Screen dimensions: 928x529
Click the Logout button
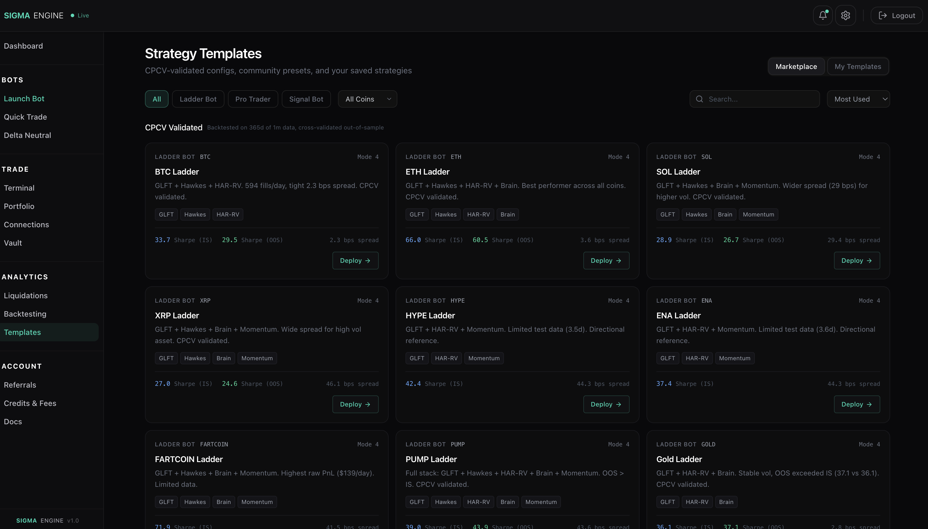[x=896, y=15]
